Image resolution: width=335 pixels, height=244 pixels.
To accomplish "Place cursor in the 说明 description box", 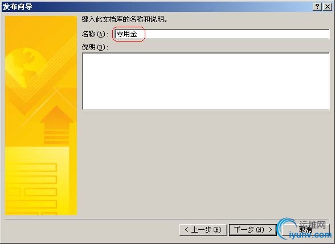I will [206, 81].
